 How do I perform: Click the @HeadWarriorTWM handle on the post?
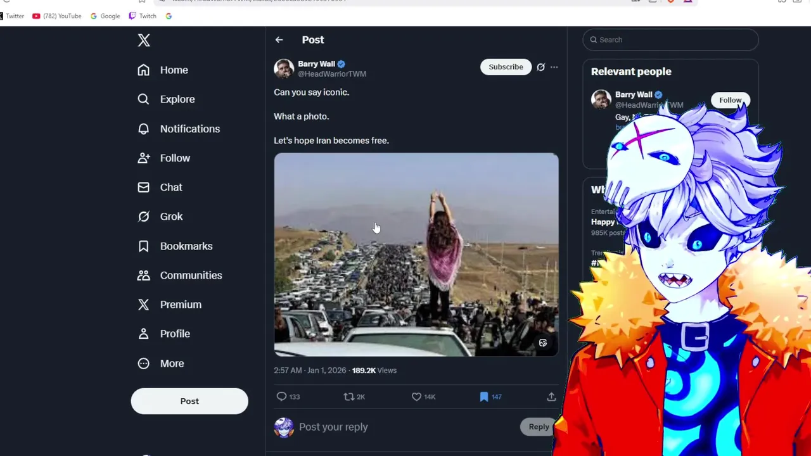point(332,74)
